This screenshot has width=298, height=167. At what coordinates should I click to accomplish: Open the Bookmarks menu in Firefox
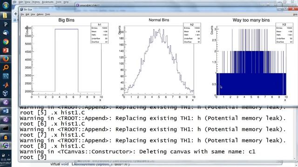point(47,2)
